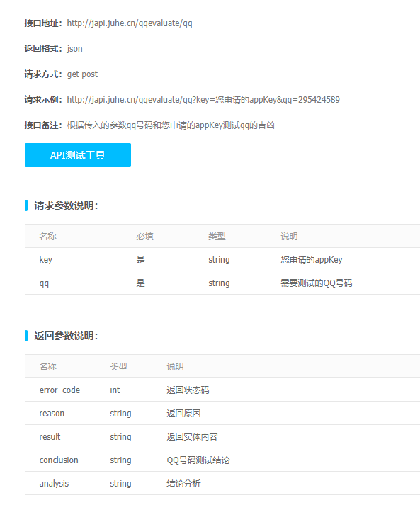Click the 说明 header in return table
The image size is (420, 517).
point(175,366)
